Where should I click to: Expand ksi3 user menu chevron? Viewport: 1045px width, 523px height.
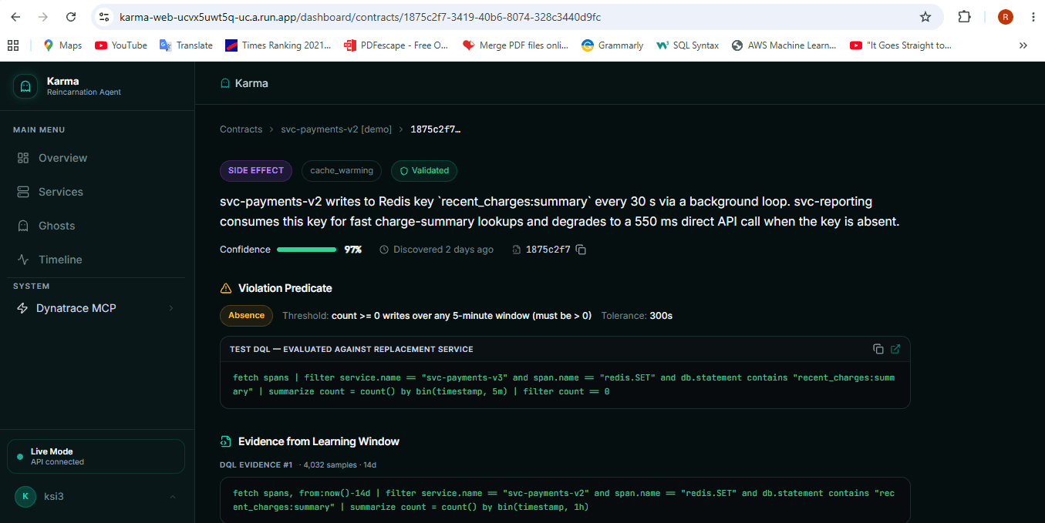[172, 497]
